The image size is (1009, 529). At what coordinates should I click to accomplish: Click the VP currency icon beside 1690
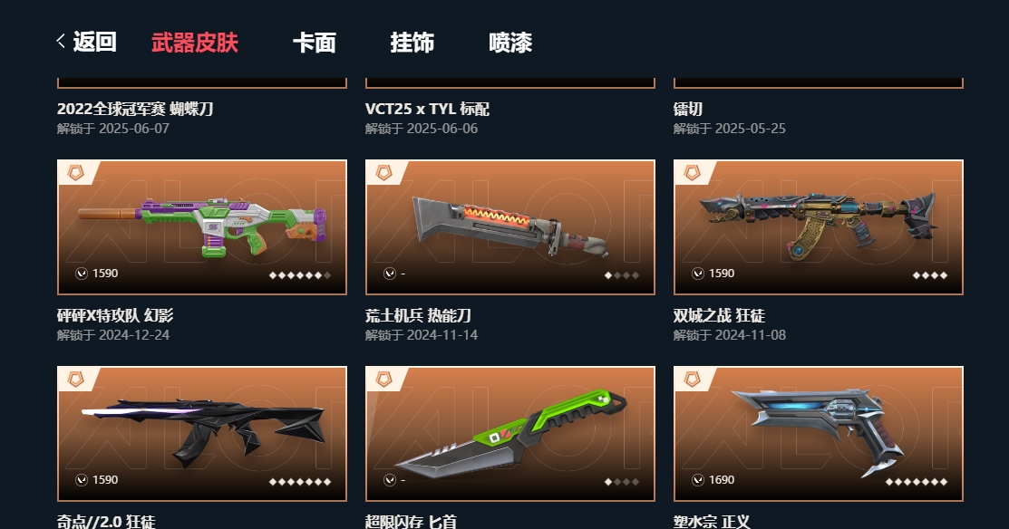coord(697,480)
